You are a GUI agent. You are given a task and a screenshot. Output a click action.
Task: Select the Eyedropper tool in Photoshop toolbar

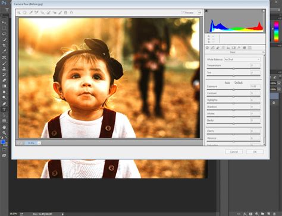[x=4, y=51]
